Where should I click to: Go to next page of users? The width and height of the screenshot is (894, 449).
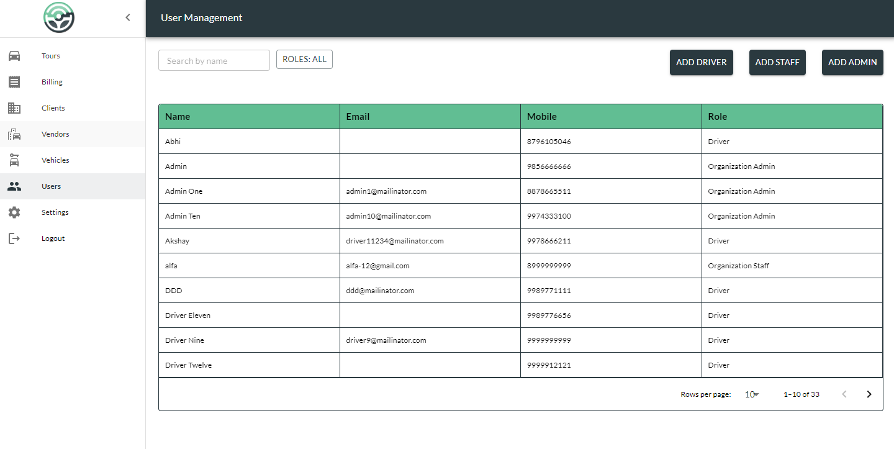point(869,394)
